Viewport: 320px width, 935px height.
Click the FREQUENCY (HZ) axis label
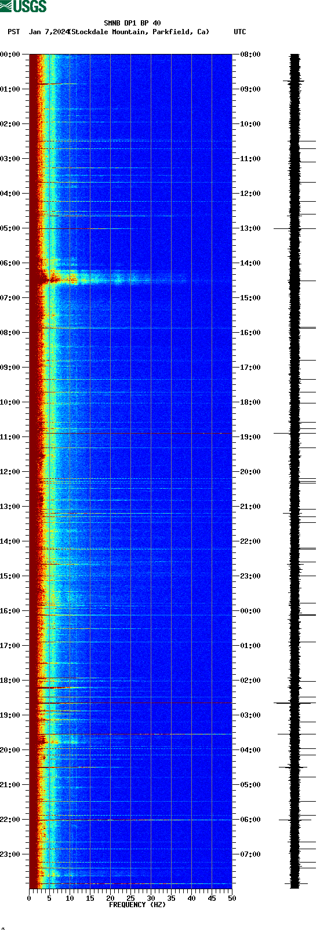tap(137, 905)
